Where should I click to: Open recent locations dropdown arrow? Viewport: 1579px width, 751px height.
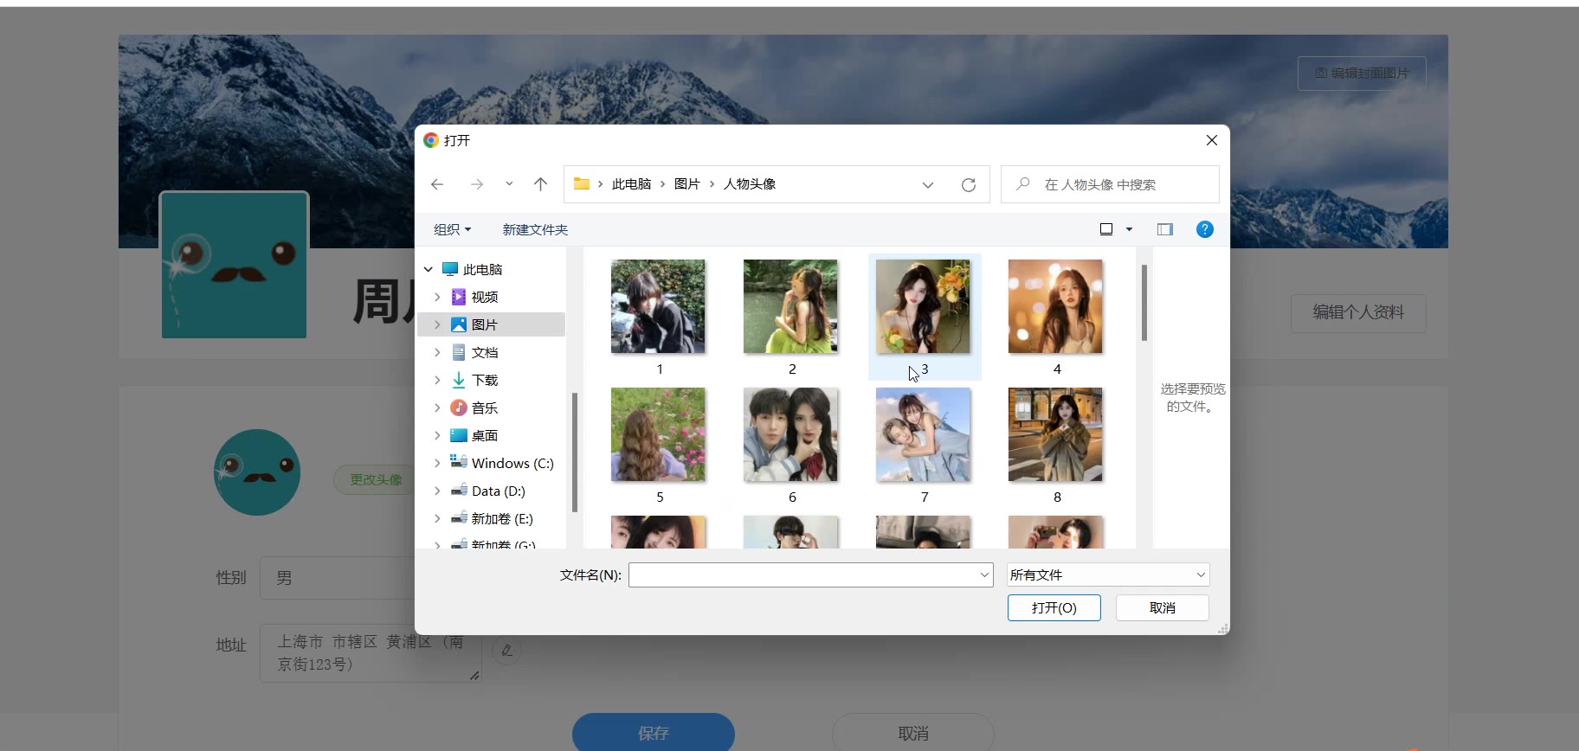[509, 184]
